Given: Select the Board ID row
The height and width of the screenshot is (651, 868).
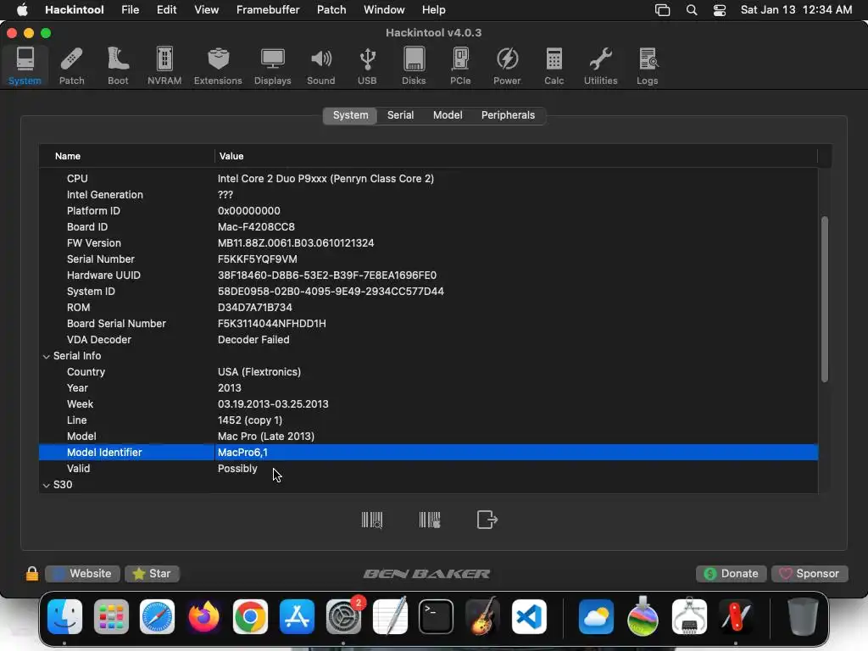Looking at the screenshot, I should click(x=428, y=227).
